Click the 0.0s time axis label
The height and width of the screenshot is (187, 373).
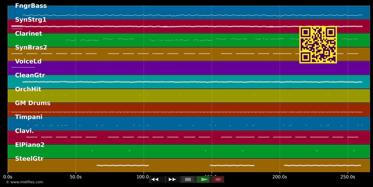pos(7,177)
